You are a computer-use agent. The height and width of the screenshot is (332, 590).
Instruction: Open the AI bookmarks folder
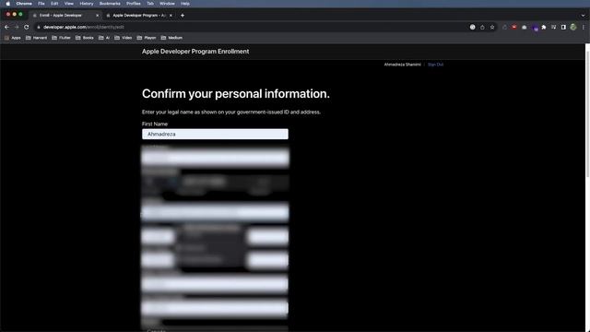[104, 38]
